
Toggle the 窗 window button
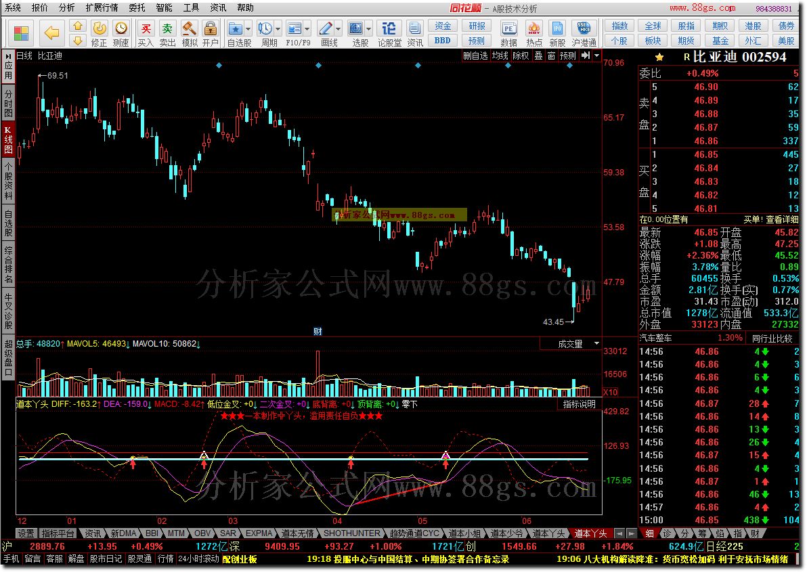tap(551, 56)
